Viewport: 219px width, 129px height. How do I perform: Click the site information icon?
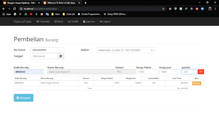pyautogui.click(x=21, y=9)
